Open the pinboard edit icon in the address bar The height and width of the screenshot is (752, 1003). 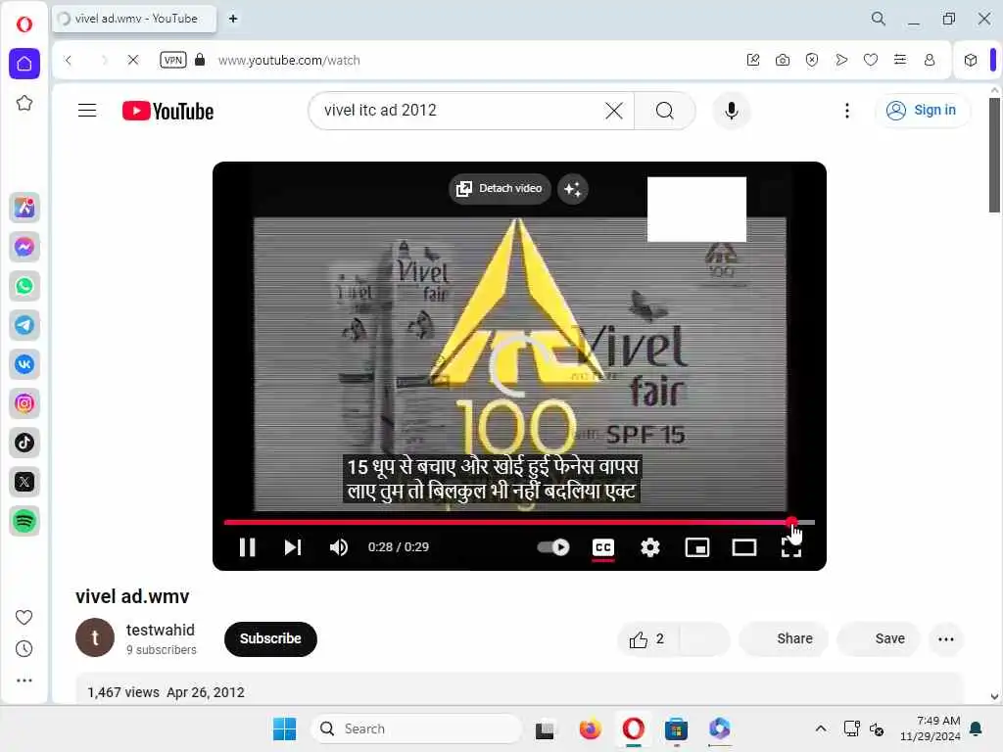click(x=753, y=60)
